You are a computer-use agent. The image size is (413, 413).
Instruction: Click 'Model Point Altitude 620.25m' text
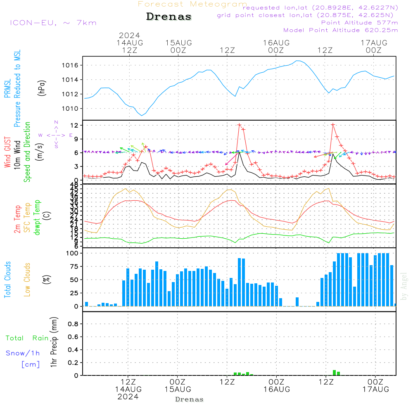click(341, 30)
